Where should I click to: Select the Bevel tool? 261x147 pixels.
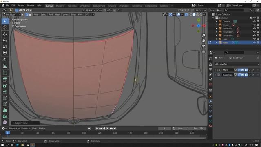click(x=5, y=92)
